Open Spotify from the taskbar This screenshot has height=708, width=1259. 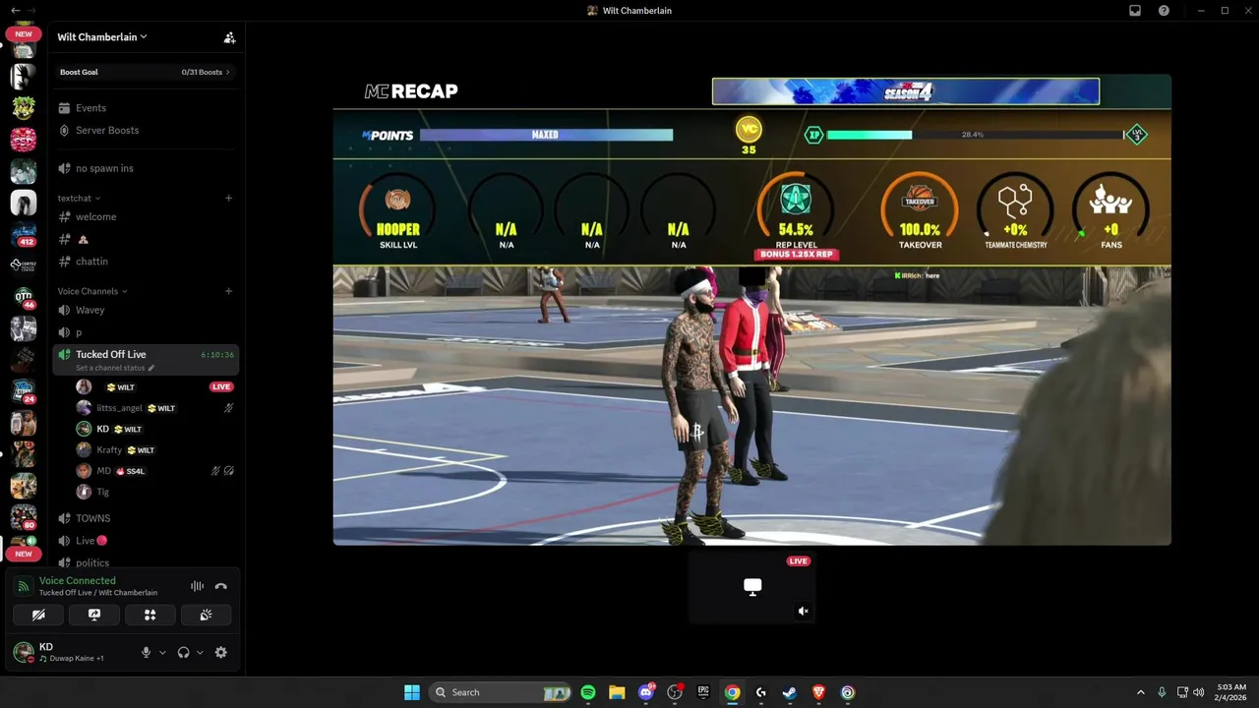click(x=588, y=692)
